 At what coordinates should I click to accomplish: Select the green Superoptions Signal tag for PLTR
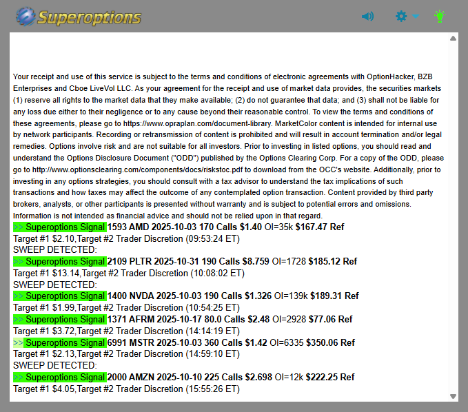(60, 261)
